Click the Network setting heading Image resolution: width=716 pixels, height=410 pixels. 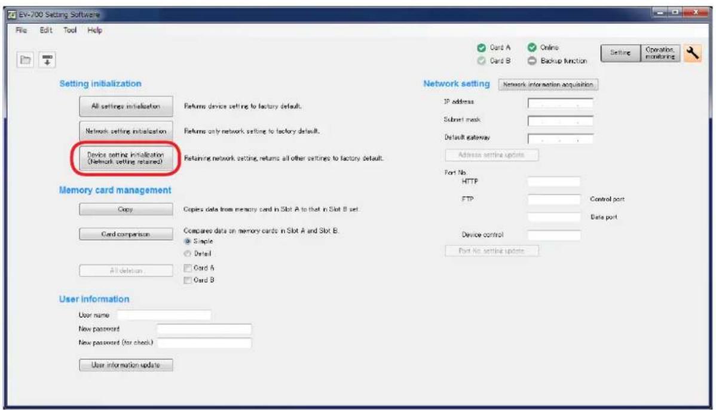tap(457, 84)
